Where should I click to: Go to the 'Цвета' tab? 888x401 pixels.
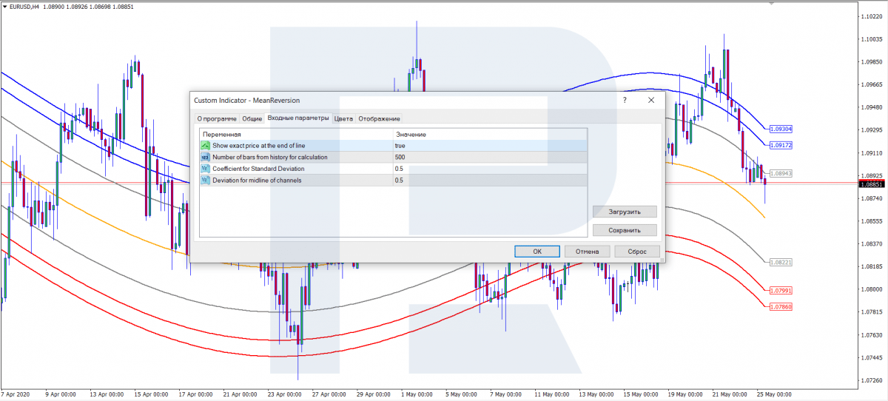coord(343,118)
